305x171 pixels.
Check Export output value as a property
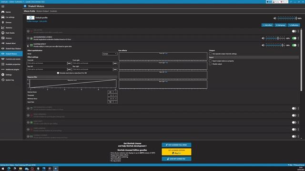(210, 61)
